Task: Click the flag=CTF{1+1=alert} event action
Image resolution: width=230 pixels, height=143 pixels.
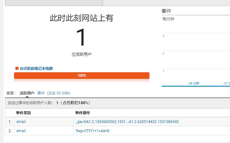Action: pyautogui.click(x=92, y=131)
